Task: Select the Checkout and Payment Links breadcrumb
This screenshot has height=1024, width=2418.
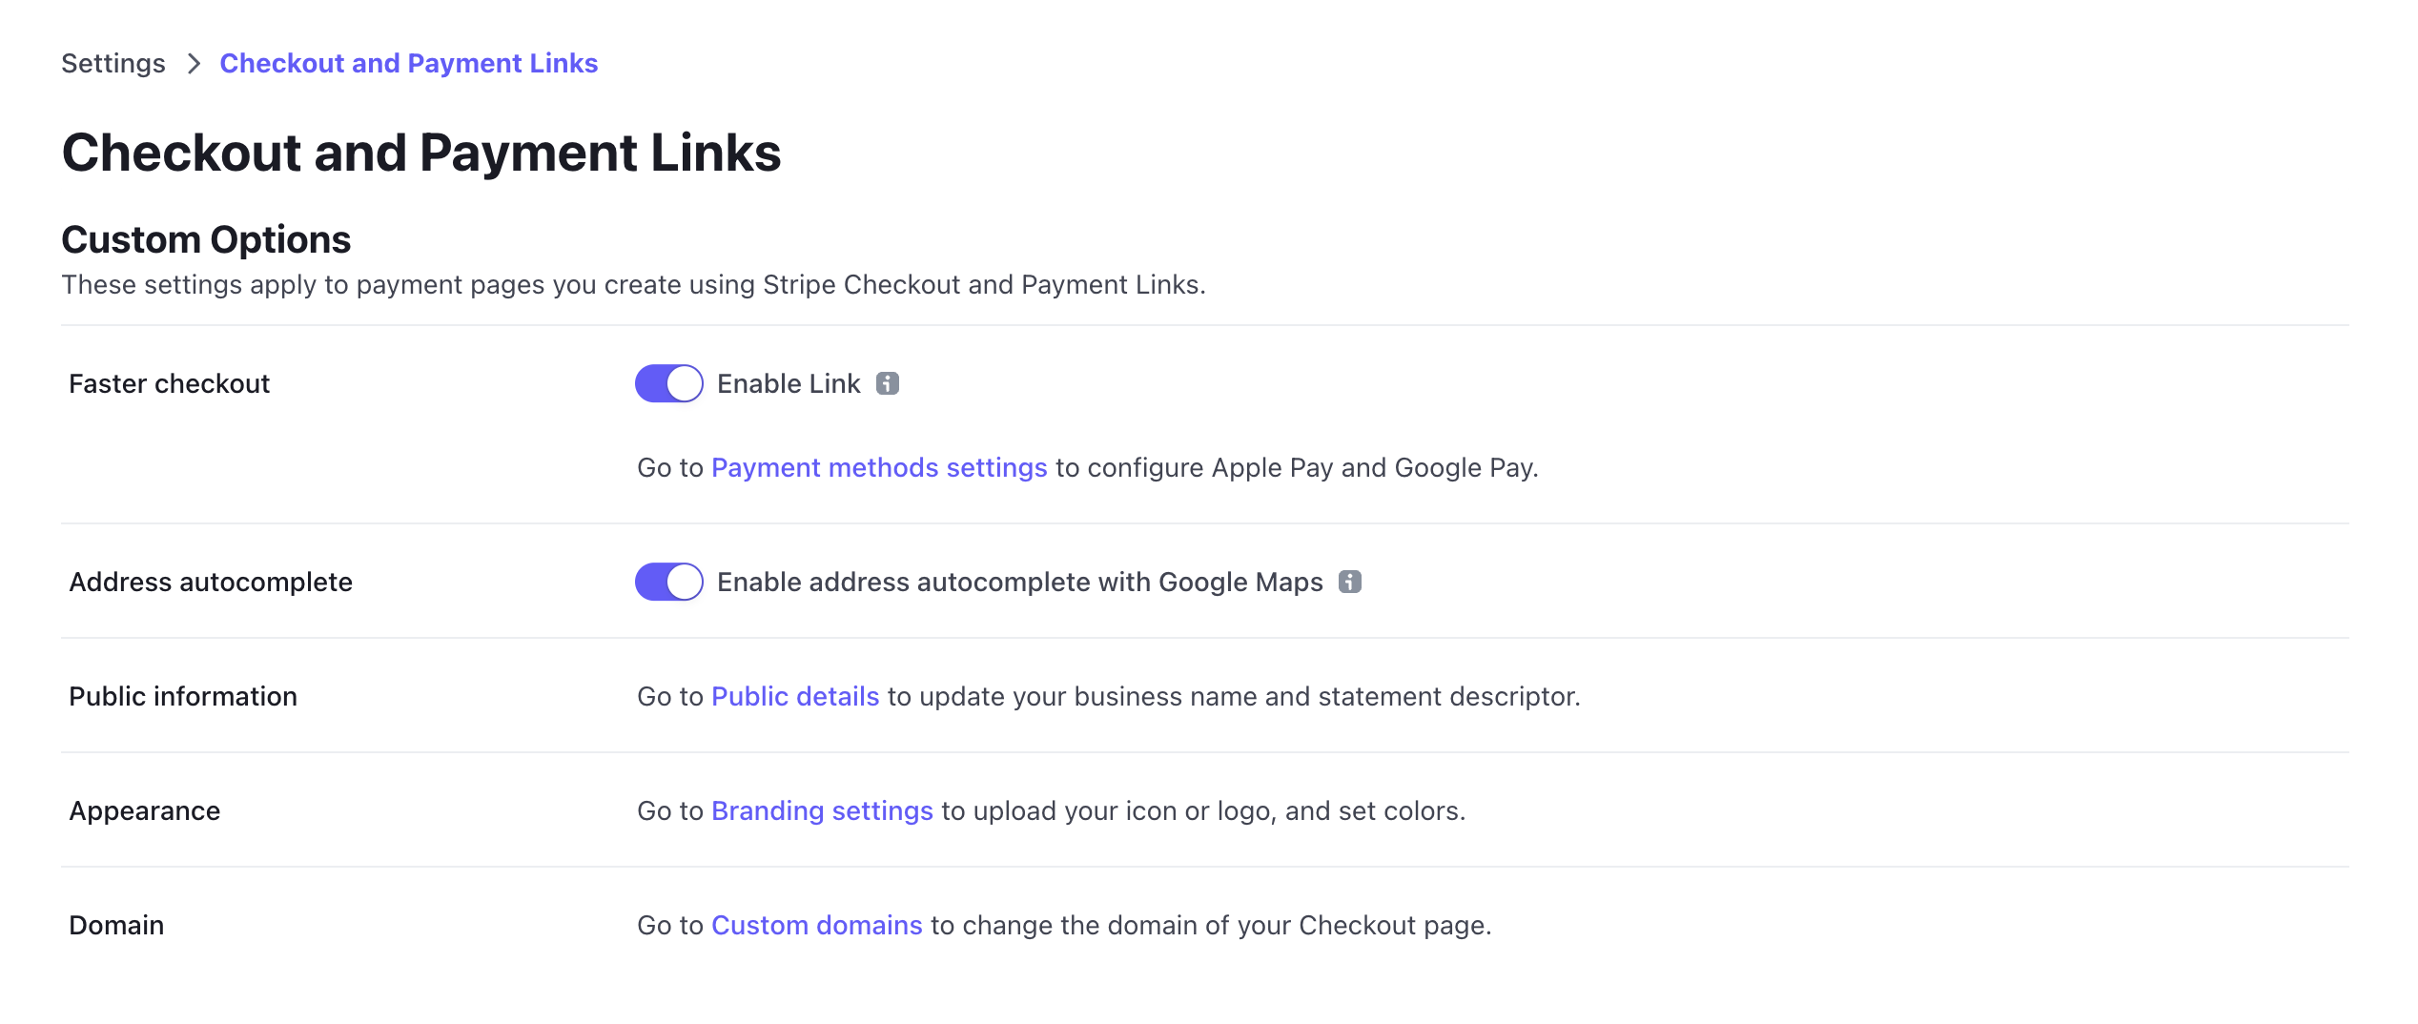Action: click(x=408, y=64)
